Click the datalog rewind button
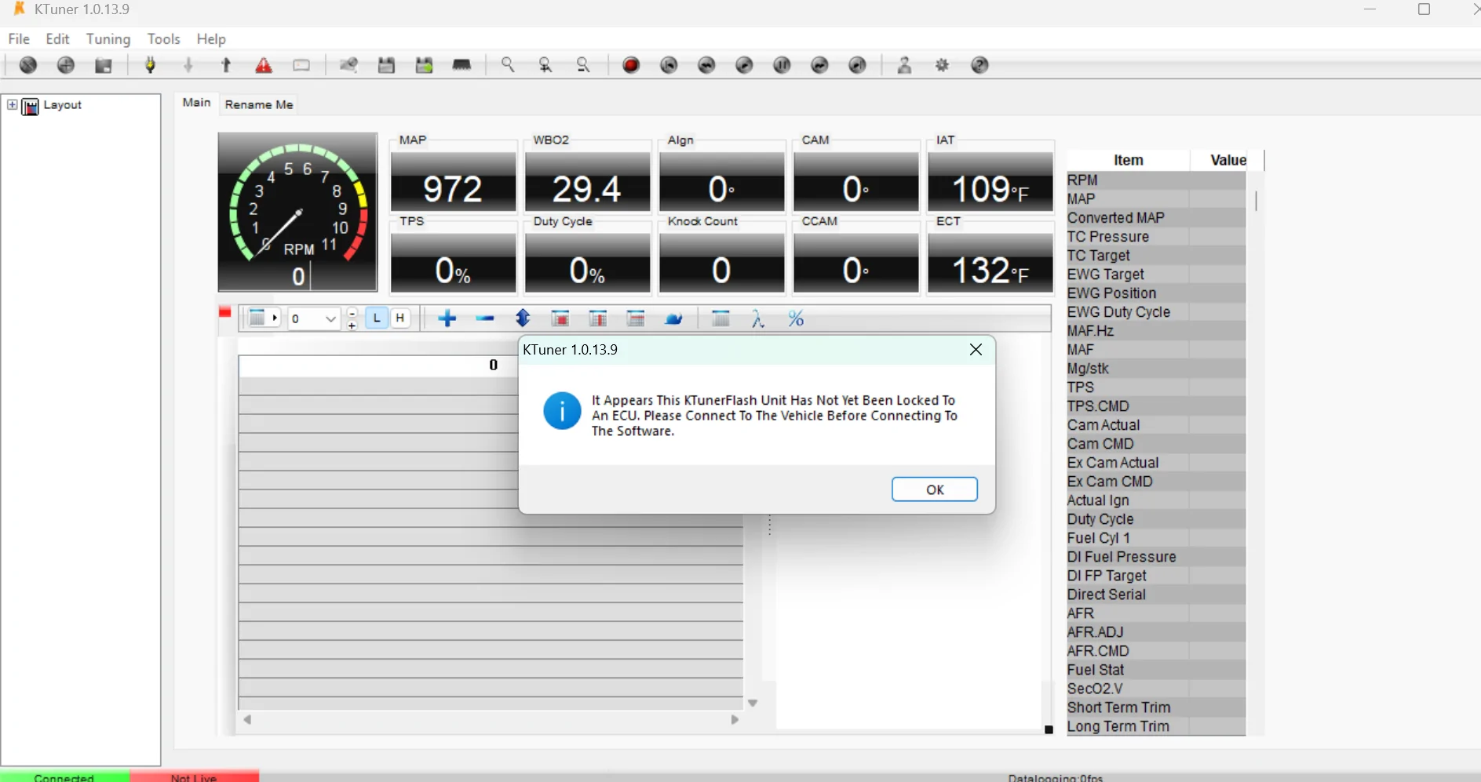The image size is (1481, 782). pyautogui.click(x=706, y=65)
